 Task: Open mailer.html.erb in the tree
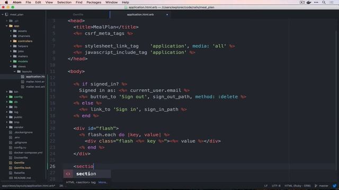pos(35,82)
